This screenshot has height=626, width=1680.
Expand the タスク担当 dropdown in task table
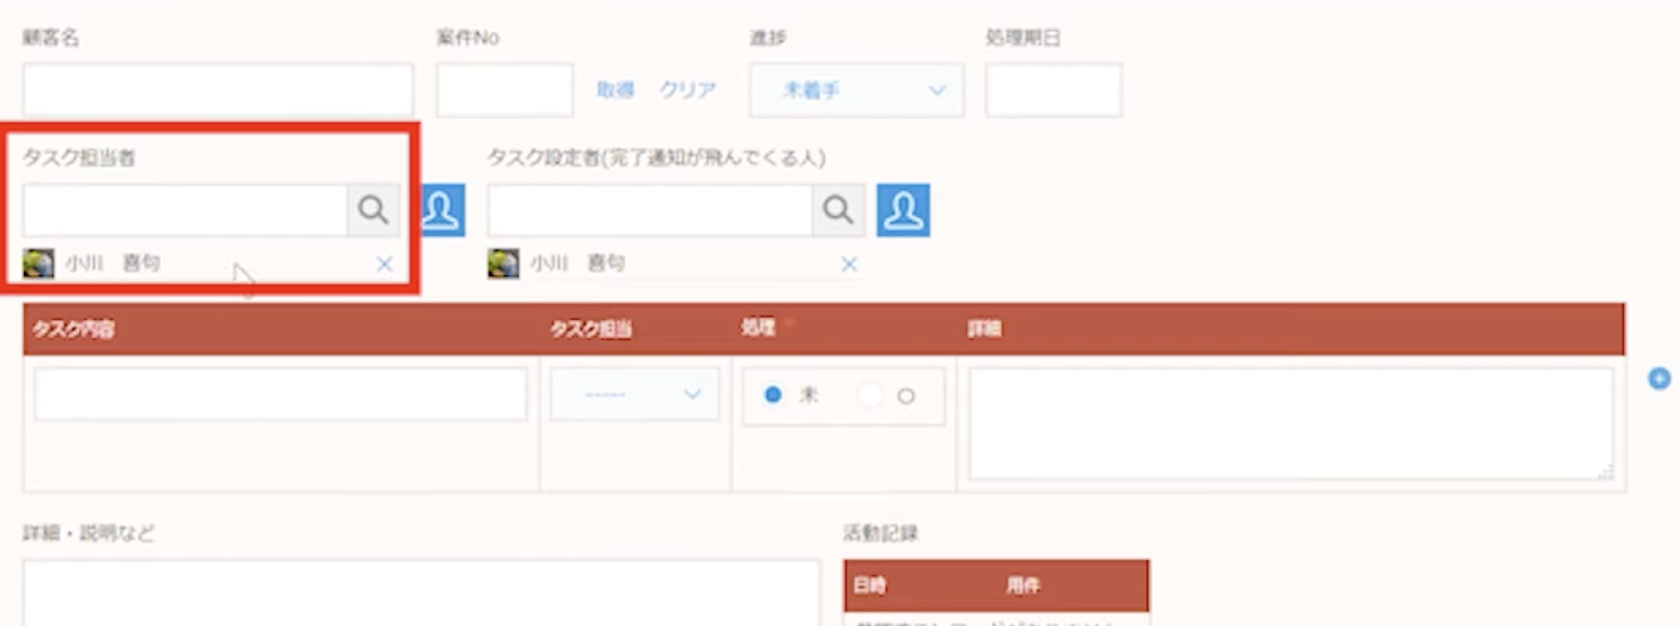(634, 394)
